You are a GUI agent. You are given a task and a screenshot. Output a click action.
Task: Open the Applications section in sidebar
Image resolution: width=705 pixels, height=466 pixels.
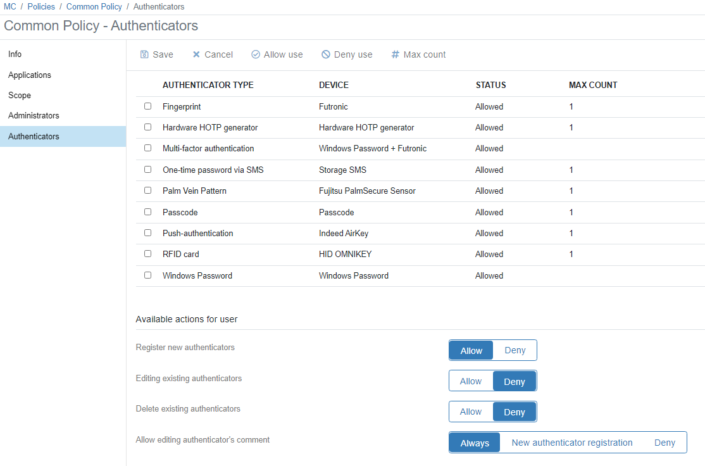tap(30, 75)
